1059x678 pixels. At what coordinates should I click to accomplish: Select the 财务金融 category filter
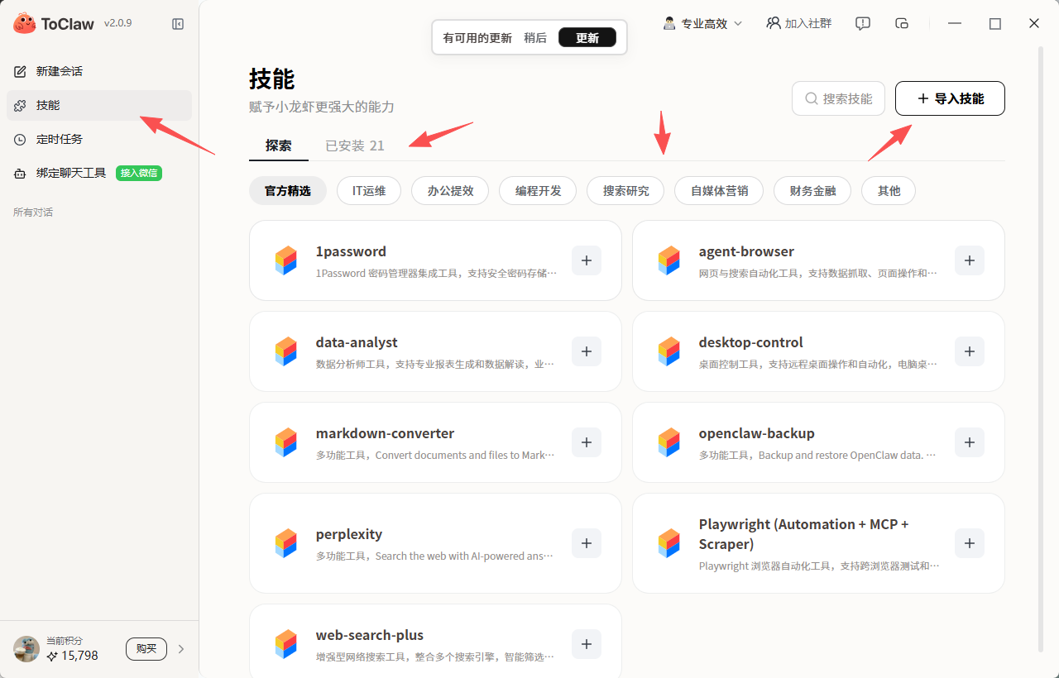812,190
